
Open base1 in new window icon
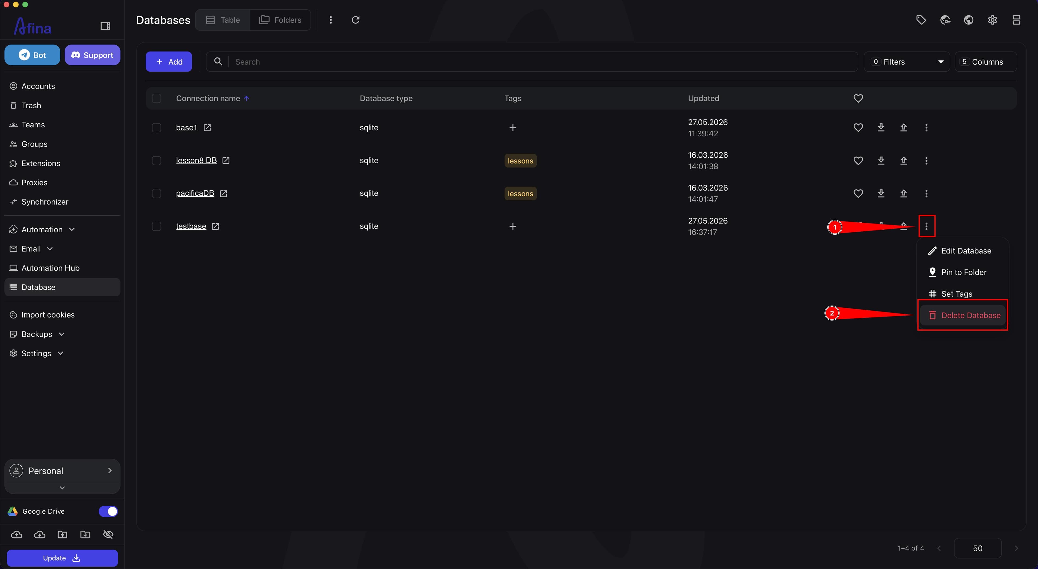click(207, 128)
